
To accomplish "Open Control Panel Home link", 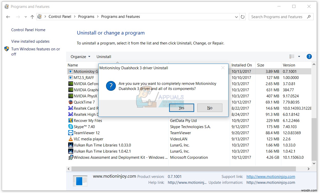I will 28,30.
